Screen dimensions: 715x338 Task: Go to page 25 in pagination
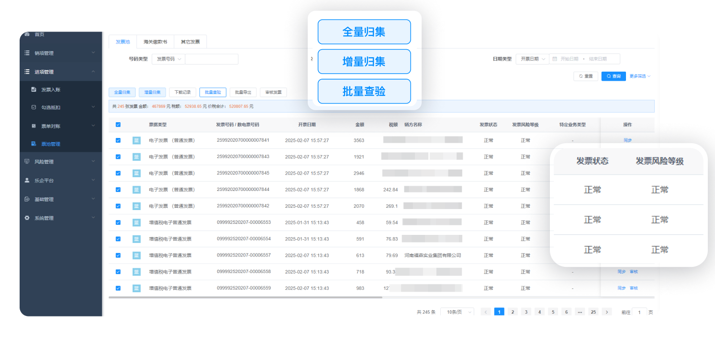coord(593,312)
